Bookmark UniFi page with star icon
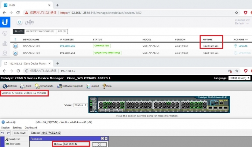This screenshot has height=147, width=252. coord(236,13)
